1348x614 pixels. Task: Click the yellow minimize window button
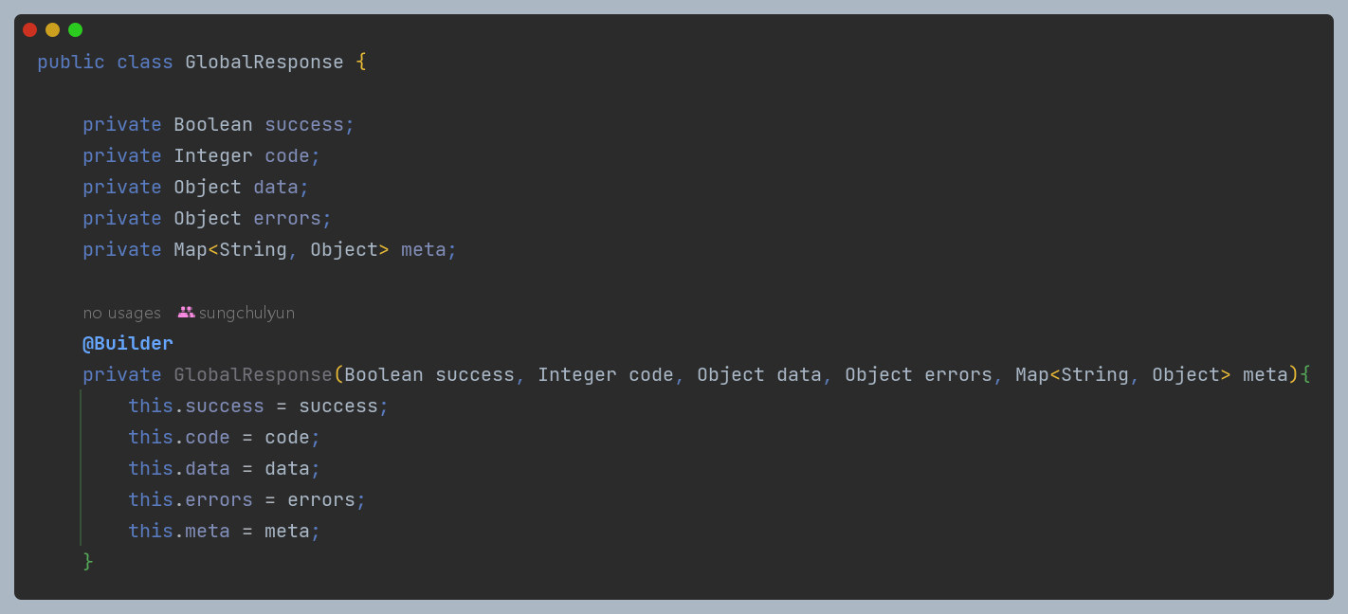[52, 29]
